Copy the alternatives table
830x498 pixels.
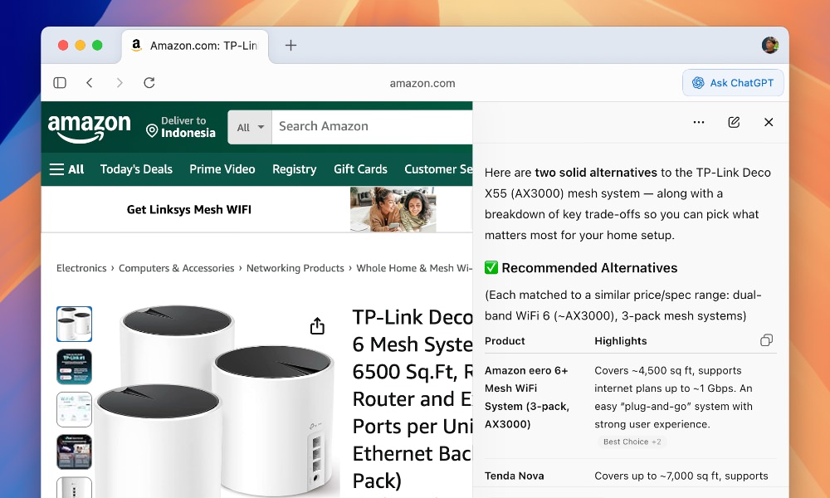(x=766, y=340)
